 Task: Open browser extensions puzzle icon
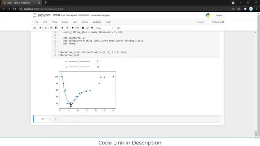(x=245, y=9)
